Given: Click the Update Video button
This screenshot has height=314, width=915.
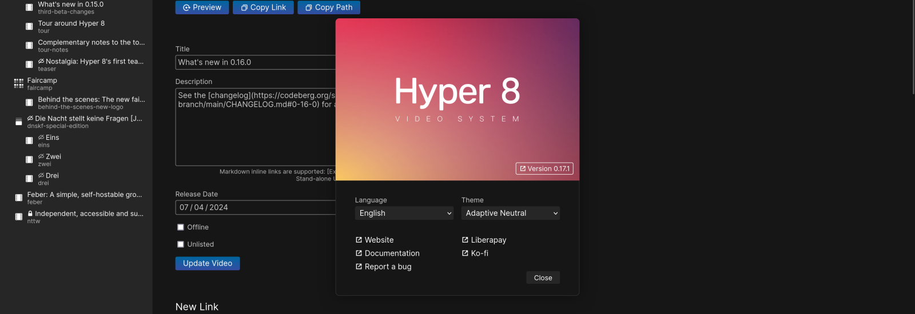Looking at the screenshot, I should coord(208,263).
